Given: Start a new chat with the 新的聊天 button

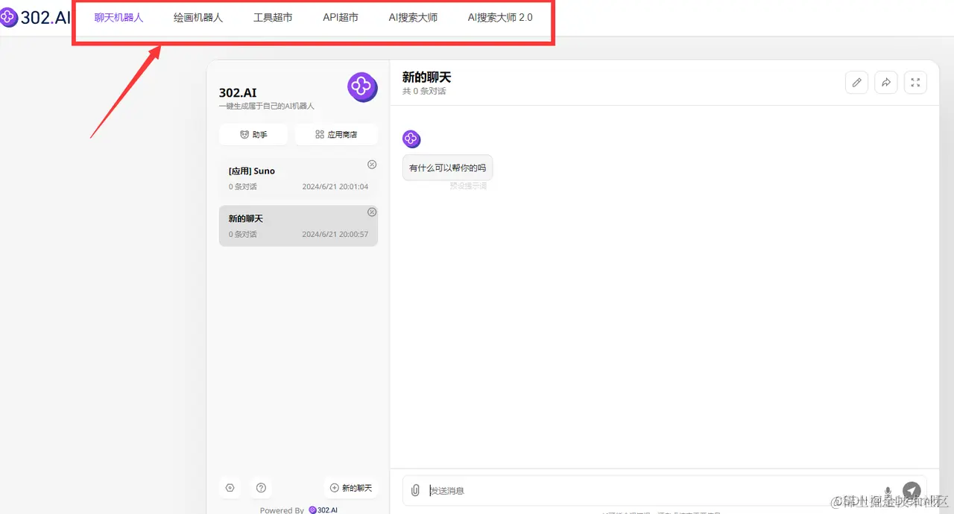Looking at the screenshot, I should (351, 487).
